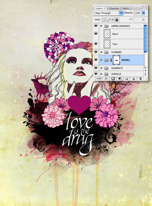Screen dimensions: 152x206
Task: Collapse the UPPER GRAPHICS group
Action: [101, 26]
